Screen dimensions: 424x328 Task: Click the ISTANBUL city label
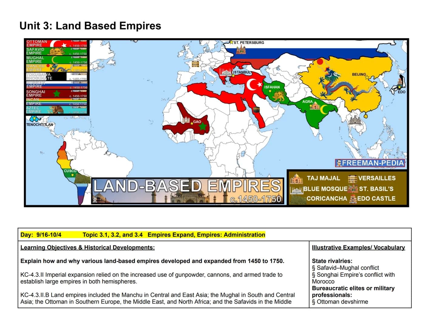[242, 72]
